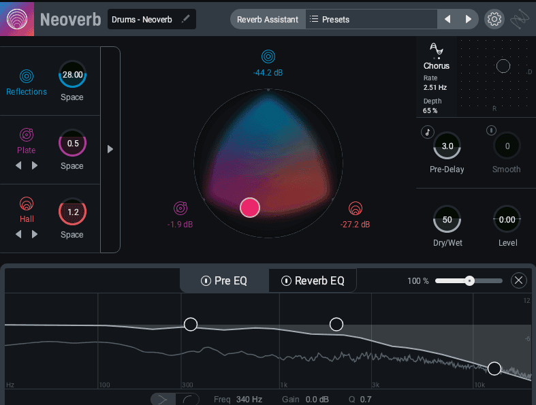Select the middle EQ node
The image size is (536, 405).
336,324
